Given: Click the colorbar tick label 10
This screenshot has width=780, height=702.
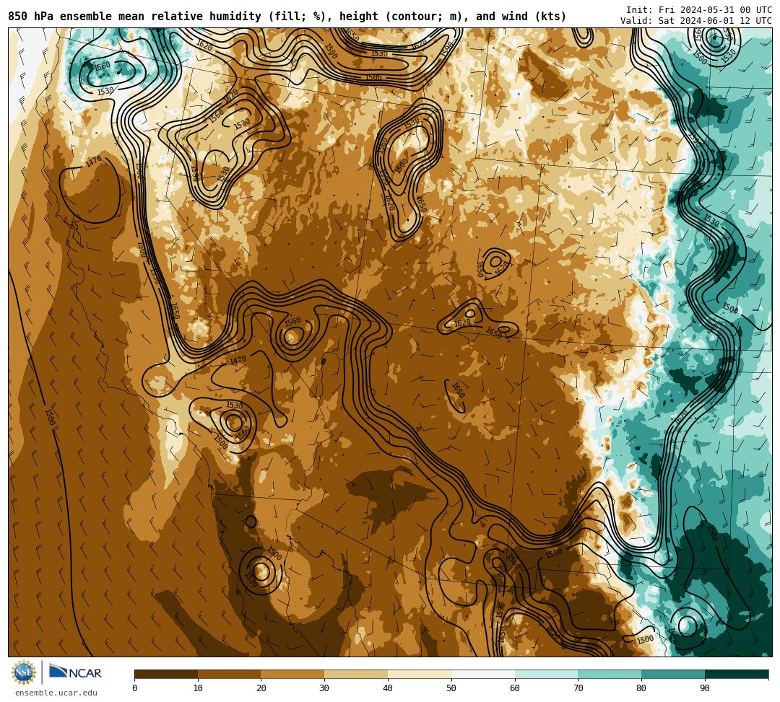Looking at the screenshot, I should (198, 688).
